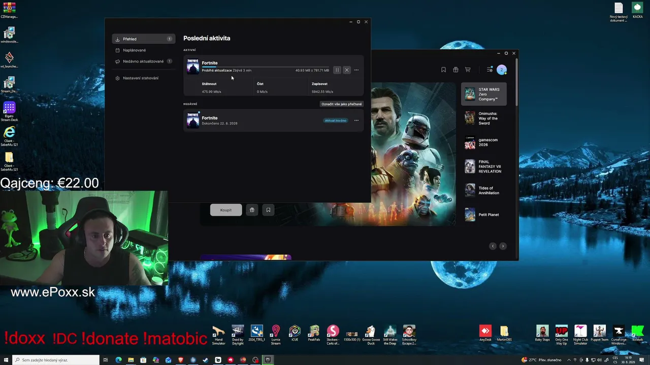Pause the active Fortnite update
Image resolution: width=650 pixels, height=365 pixels.
tap(337, 70)
